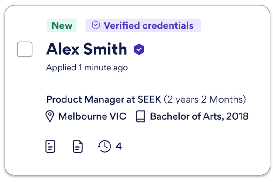273x182 pixels.
Task: Click the purple verified badge next to the name
Action: click(x=139, y=49)
